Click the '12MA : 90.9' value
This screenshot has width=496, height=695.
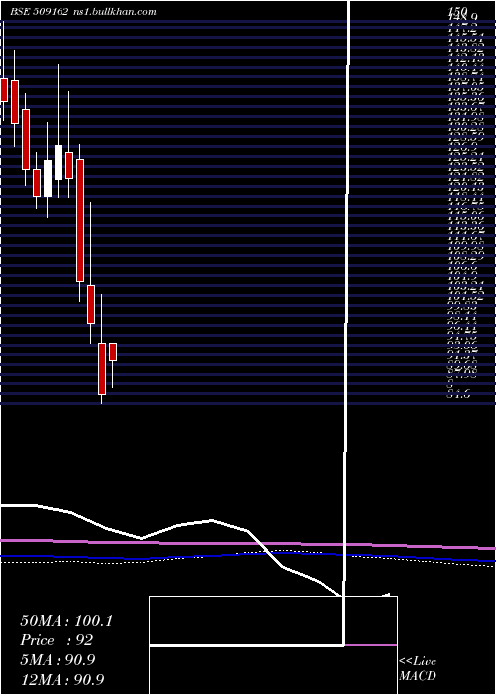[x=62, y=680]
